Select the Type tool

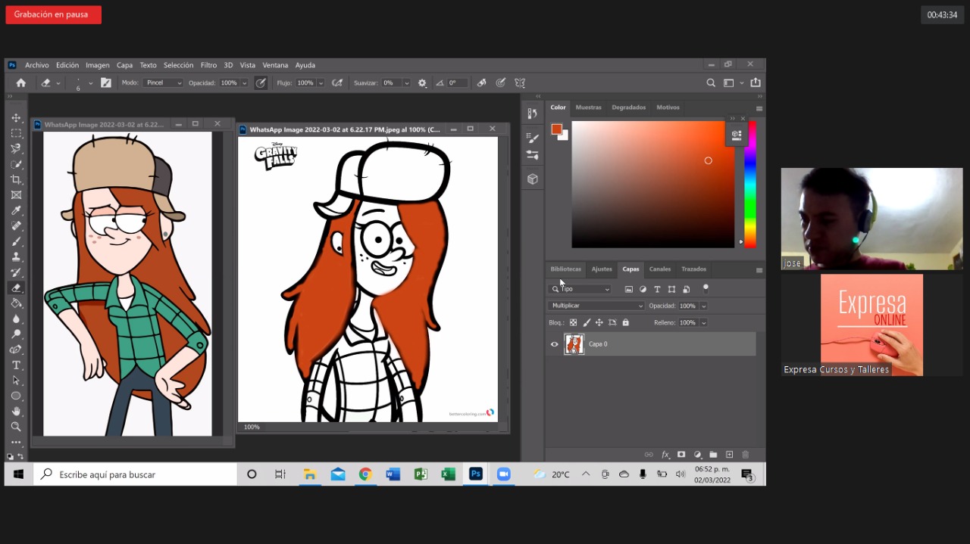tap(16, 365)
